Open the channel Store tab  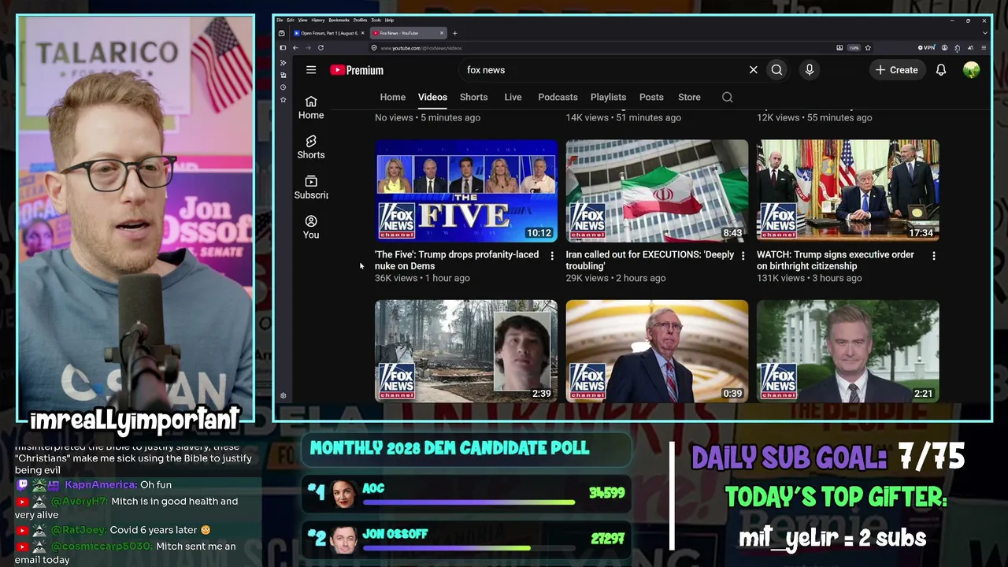coord(689,98)
